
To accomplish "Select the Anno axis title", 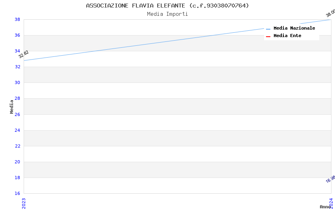I will [x=324, y=207].
